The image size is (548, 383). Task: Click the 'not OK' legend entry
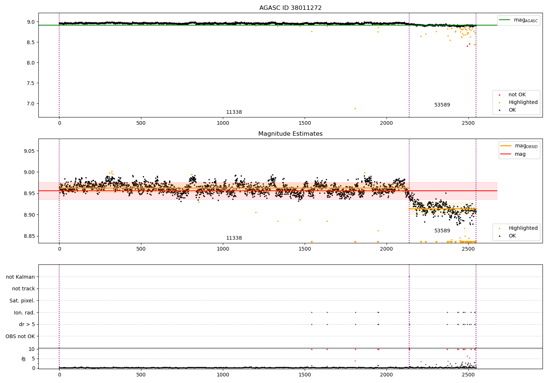coord(517,95)
